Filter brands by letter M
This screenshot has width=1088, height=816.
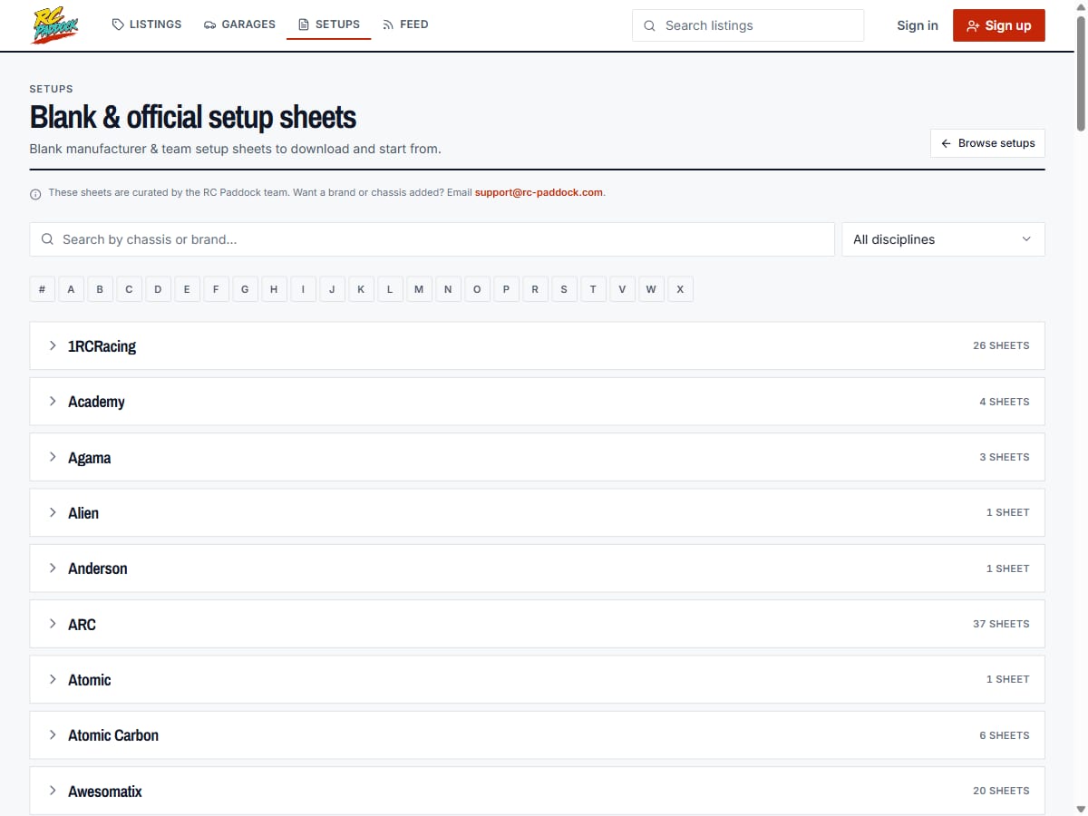tap(419, 289)
